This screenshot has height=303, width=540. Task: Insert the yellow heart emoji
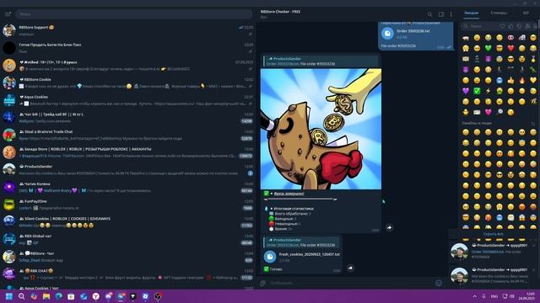click(533, 81)
